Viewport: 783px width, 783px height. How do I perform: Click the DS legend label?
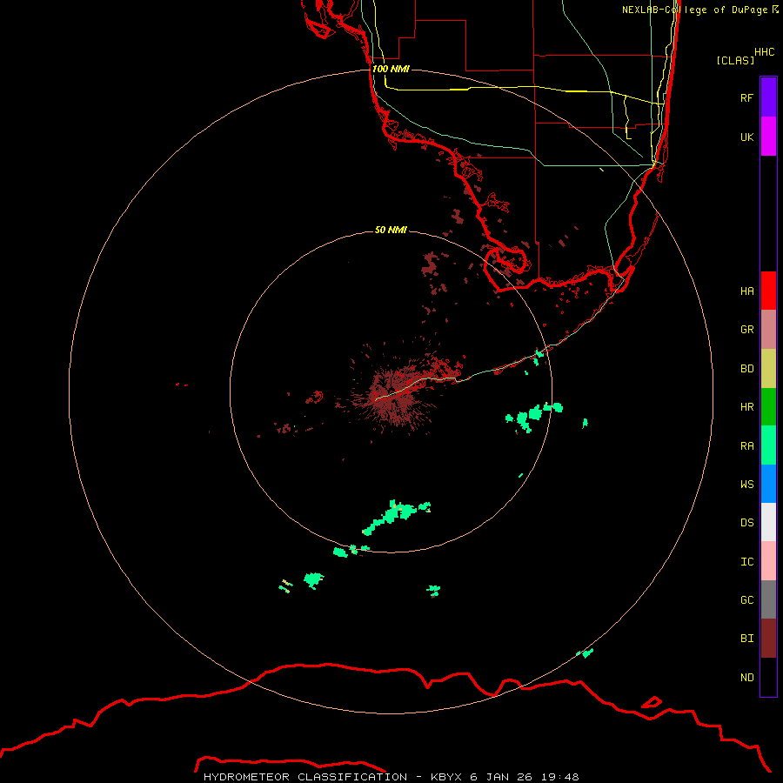pyautogui.click(x=746, y=522)
